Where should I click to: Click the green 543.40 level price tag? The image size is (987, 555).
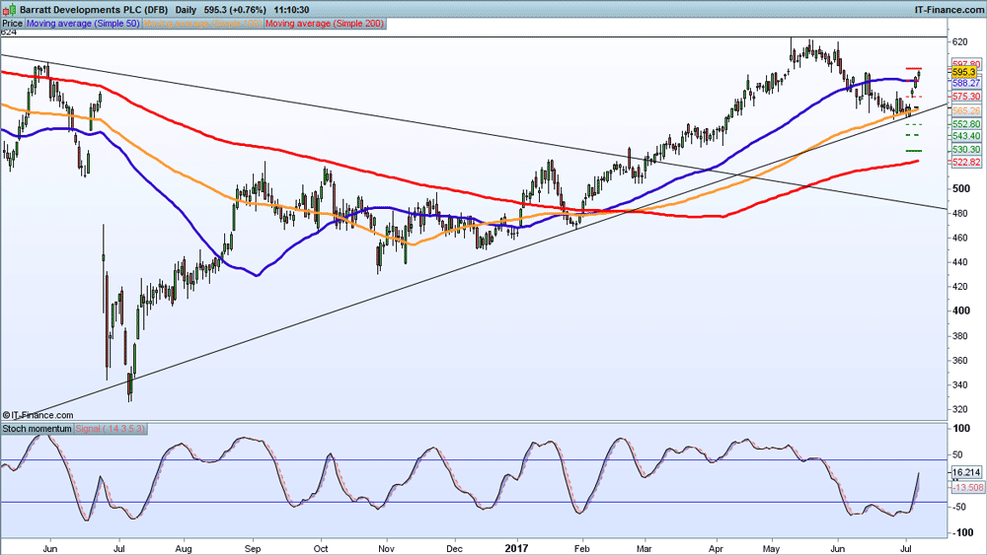pos(965,136)
